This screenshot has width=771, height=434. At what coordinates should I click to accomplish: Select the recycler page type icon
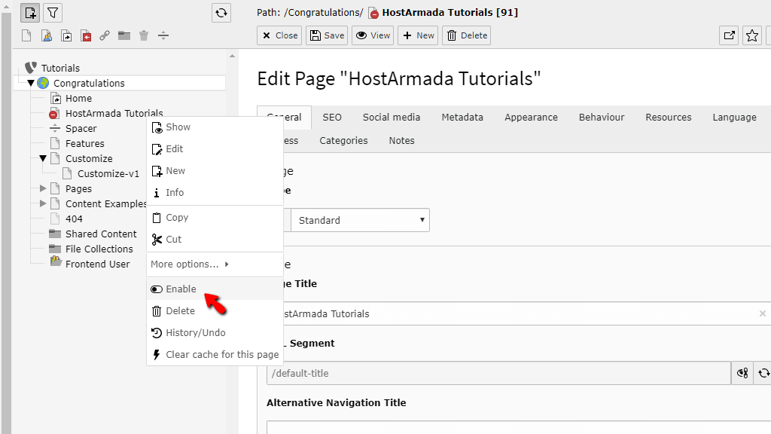tap(144, 35)
